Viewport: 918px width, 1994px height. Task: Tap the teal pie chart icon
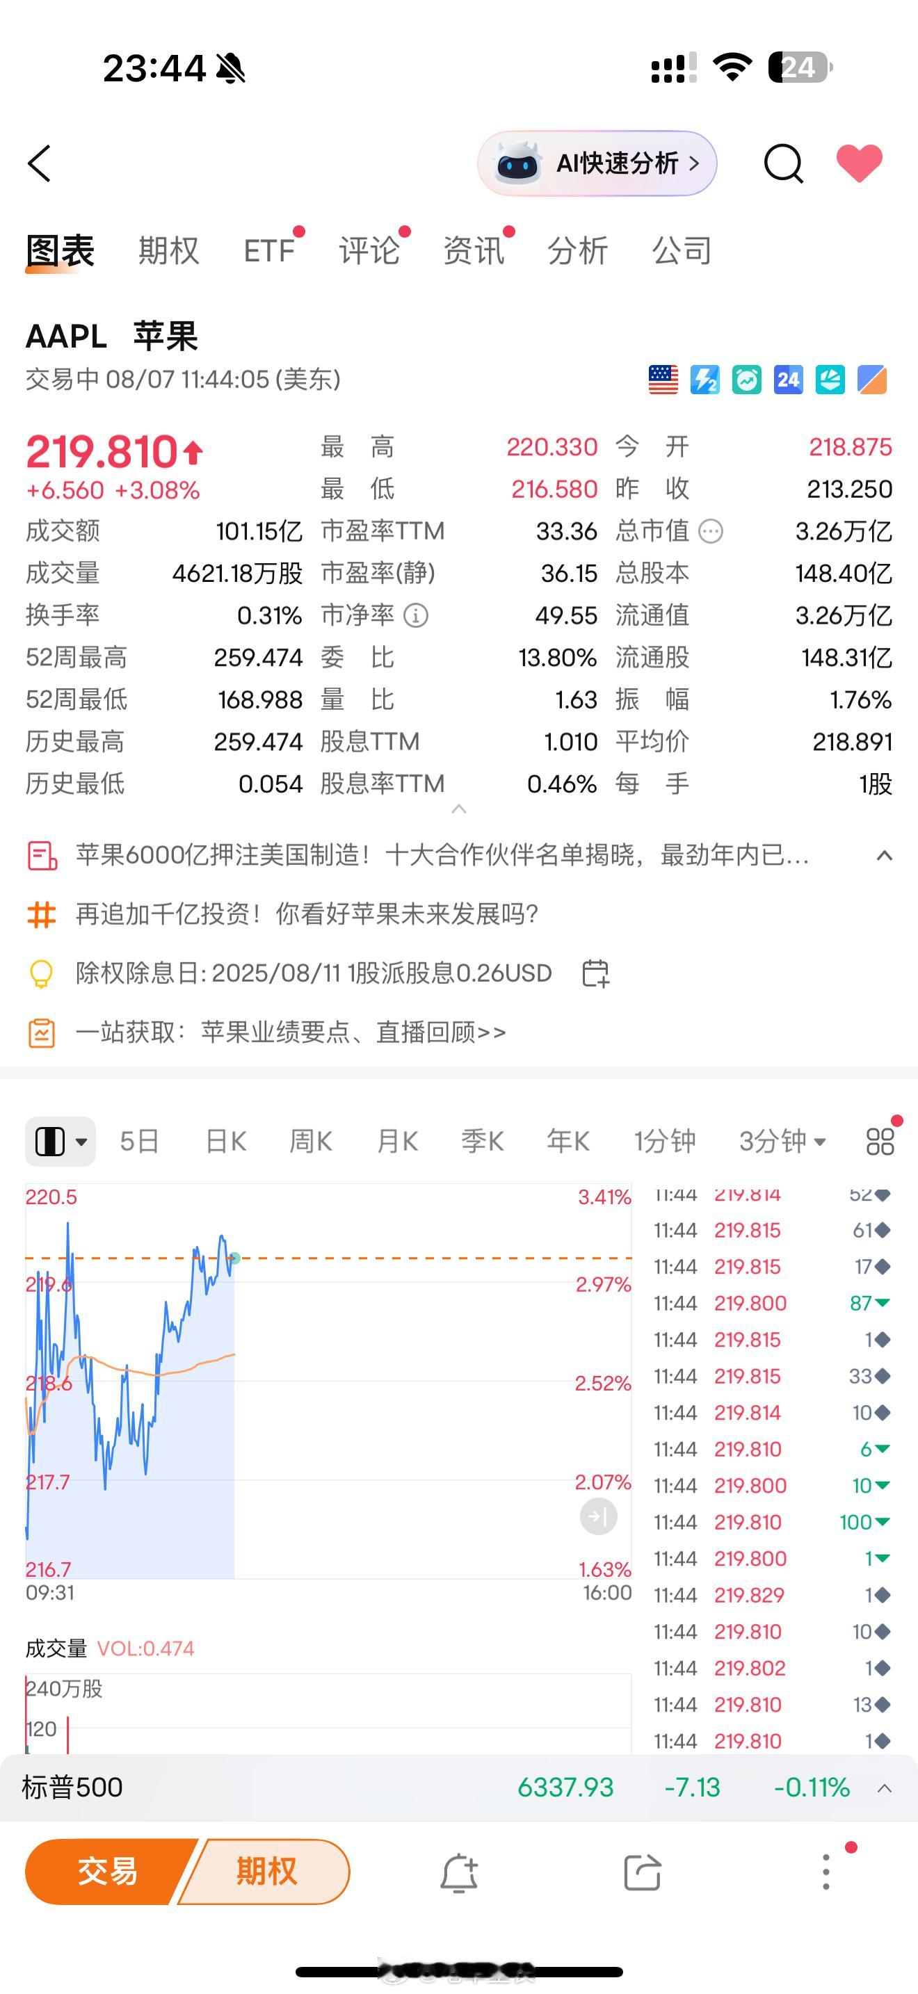[830, 380]
